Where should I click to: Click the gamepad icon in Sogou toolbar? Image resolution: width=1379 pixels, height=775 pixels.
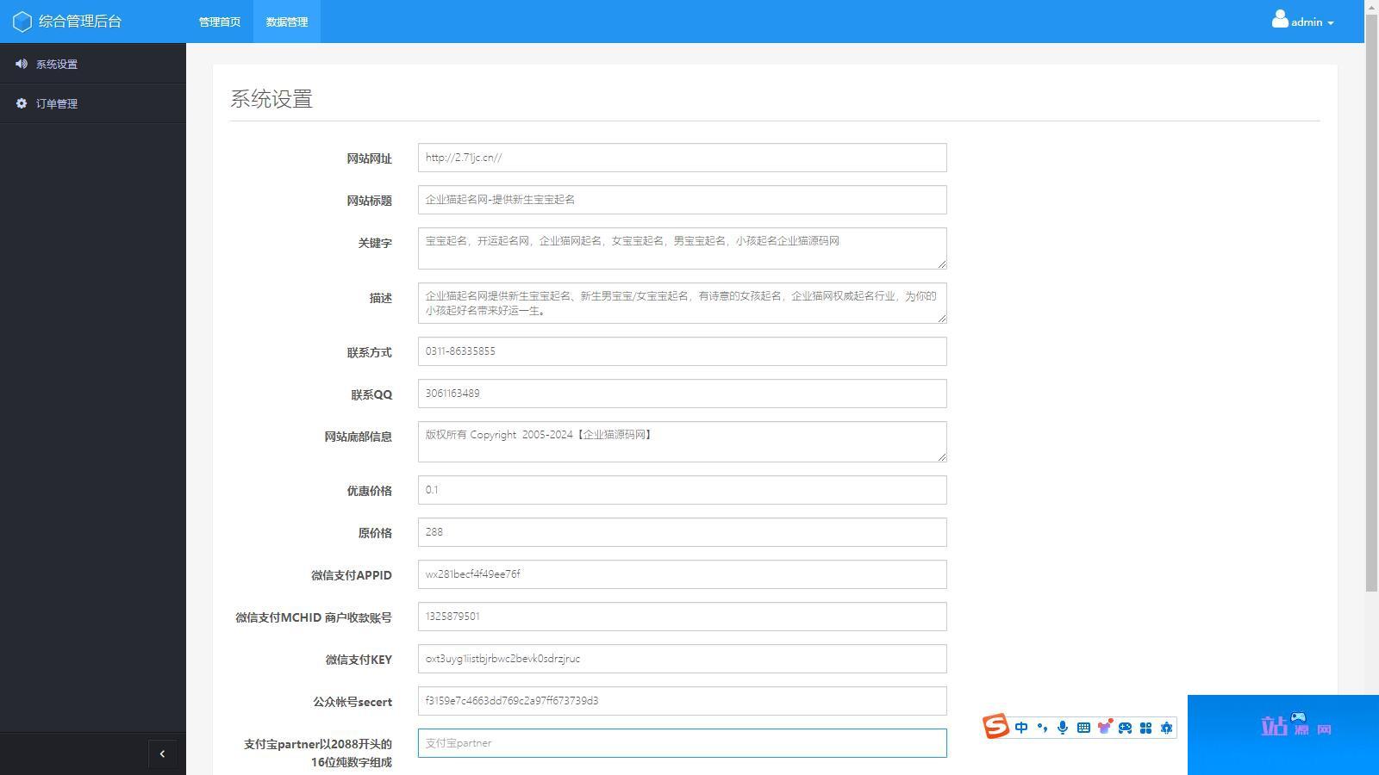coord(1125,728)
